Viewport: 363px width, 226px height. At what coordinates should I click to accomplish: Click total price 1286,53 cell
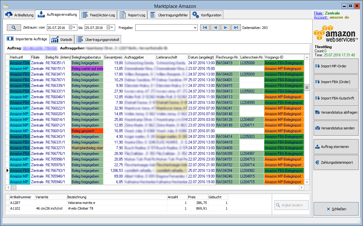[114, 171]
